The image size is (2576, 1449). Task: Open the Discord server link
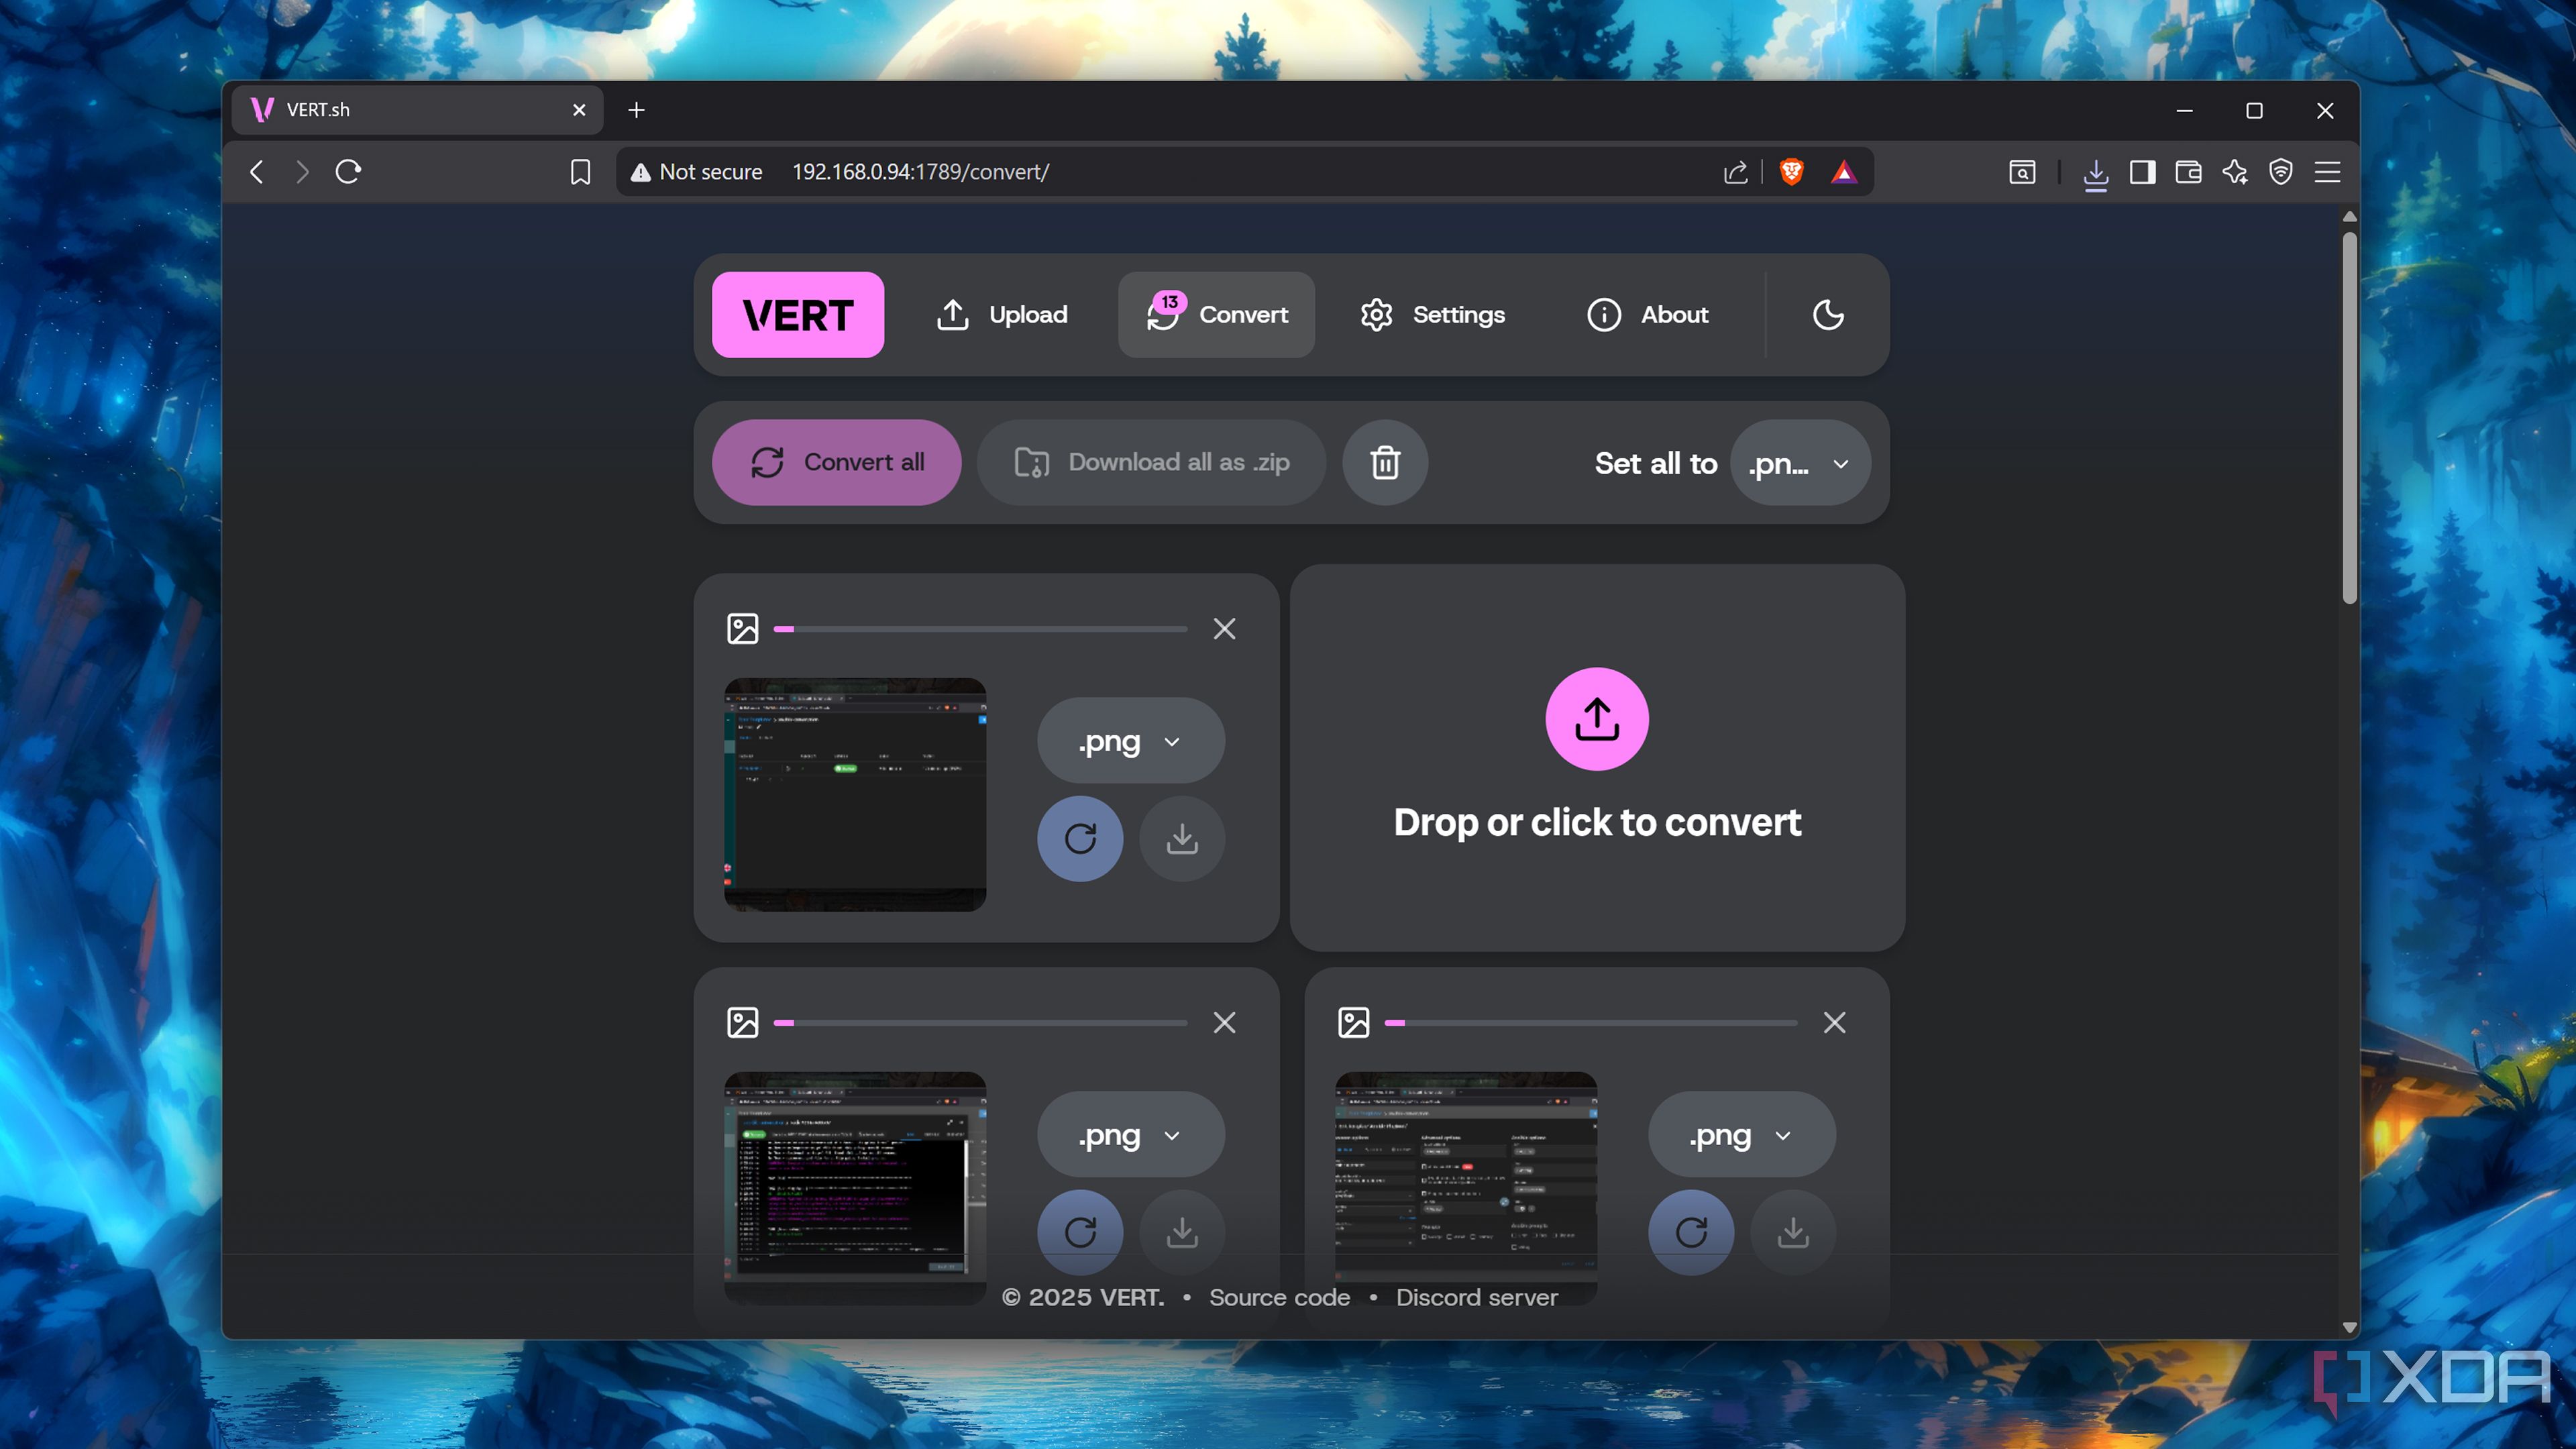pos(1476,1297)
